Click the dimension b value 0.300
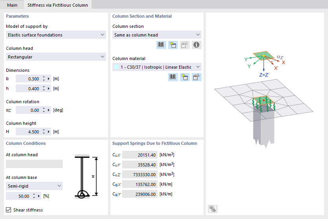This screenshot has width=328, height=219. click(33, 79)
